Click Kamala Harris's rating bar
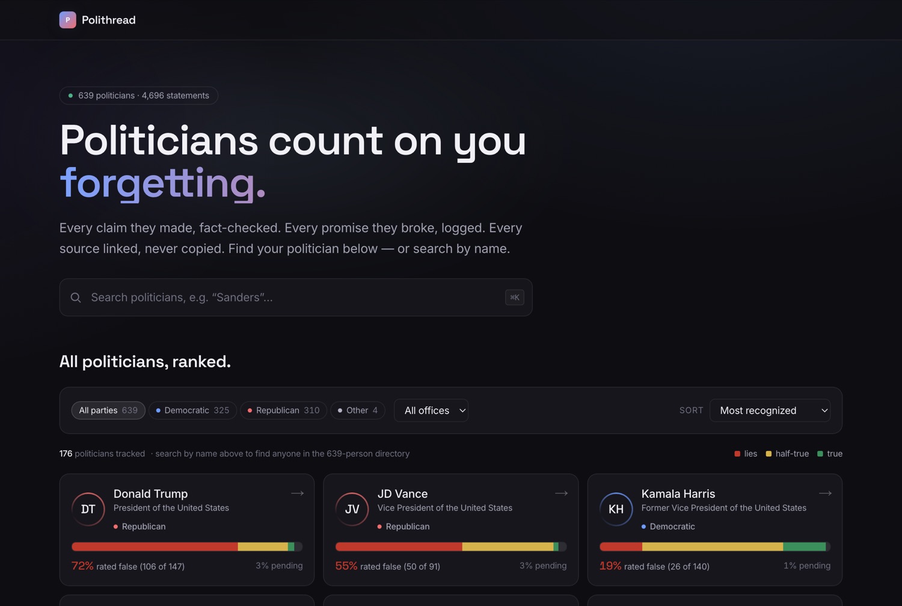The height and width of the screenshot is (606, 902). pos(715,546)
